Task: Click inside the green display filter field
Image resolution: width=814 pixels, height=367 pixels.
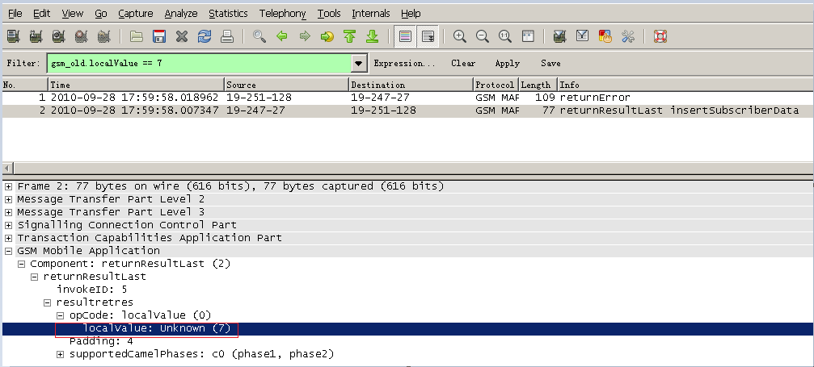Action: click(x=198, y=63)
